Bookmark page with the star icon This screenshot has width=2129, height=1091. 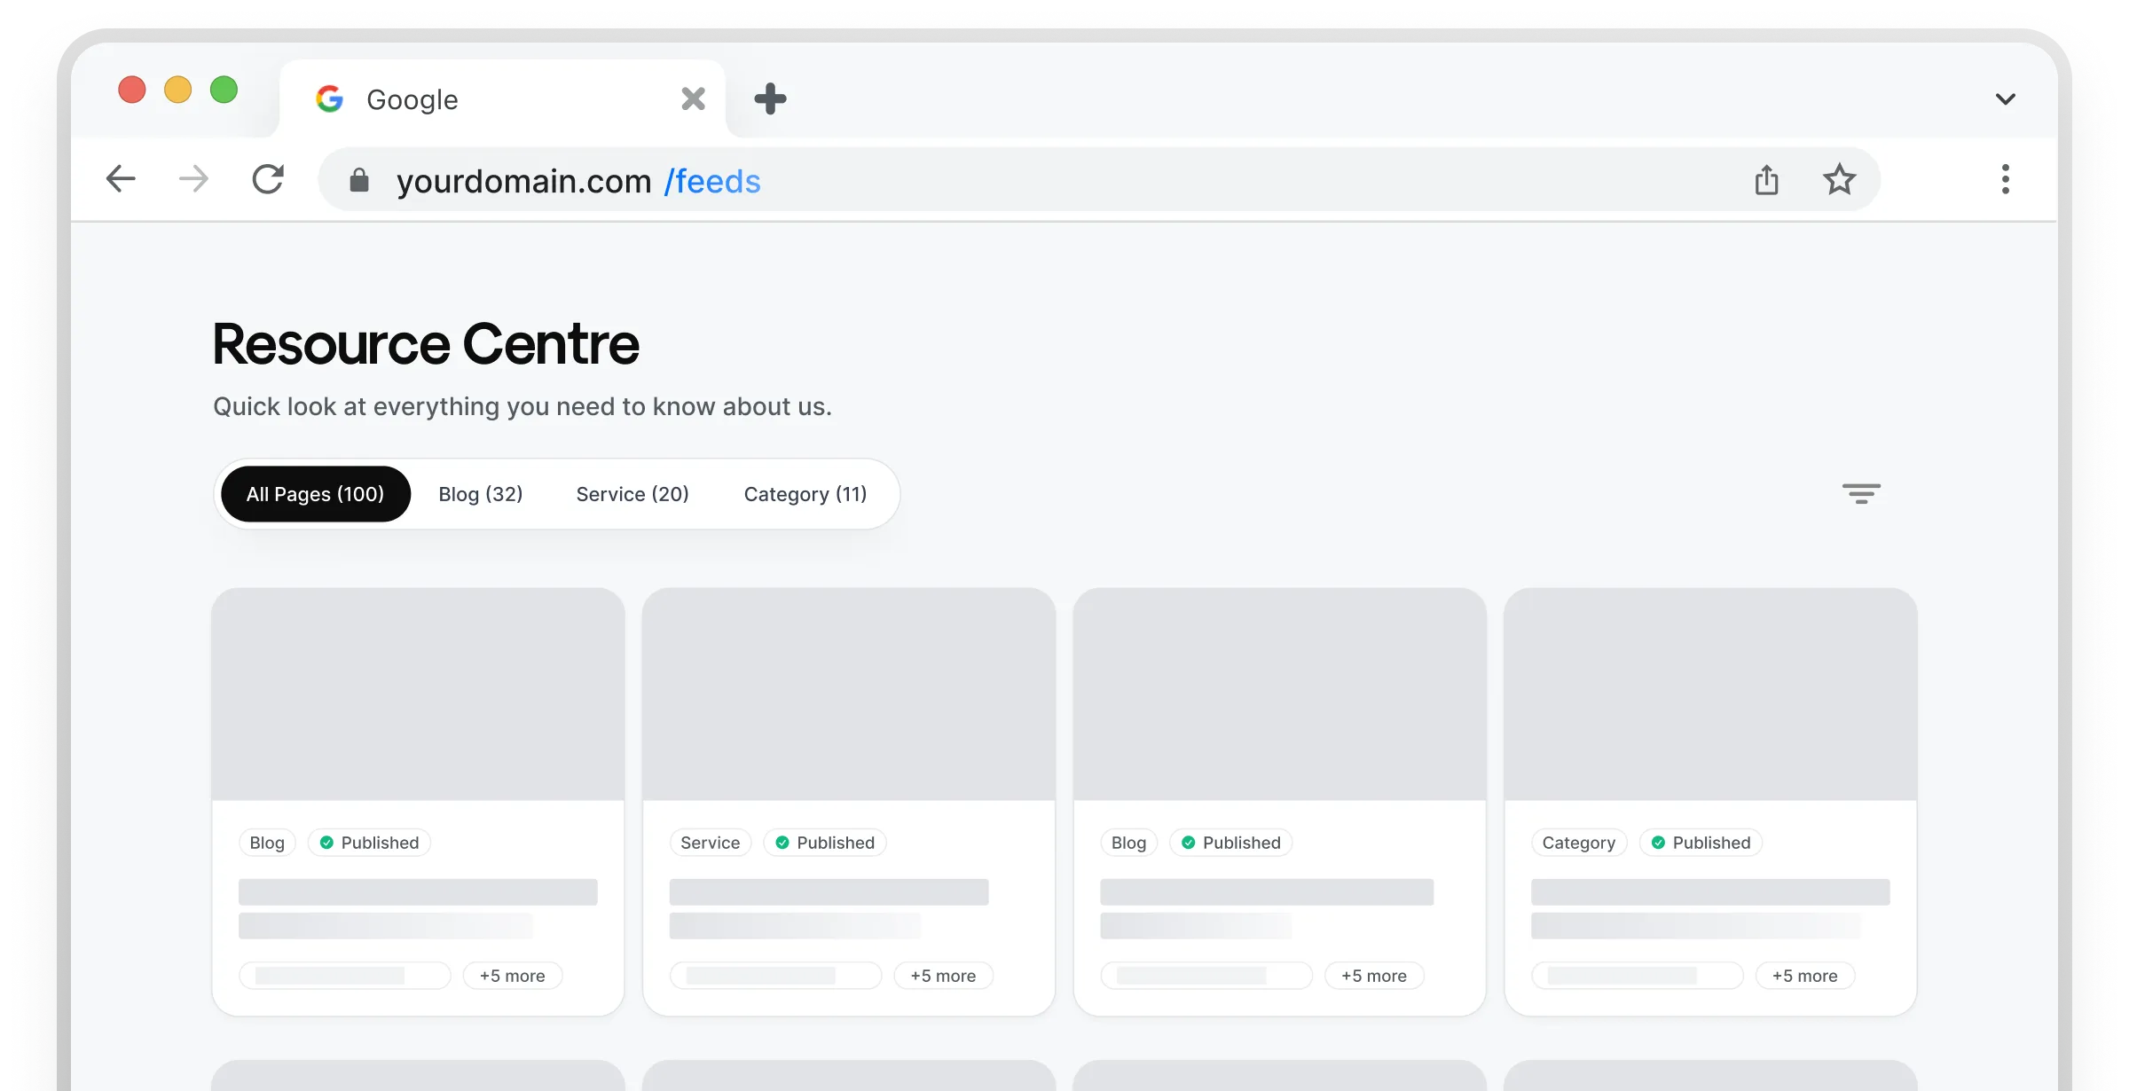(x=1839, y=180)
